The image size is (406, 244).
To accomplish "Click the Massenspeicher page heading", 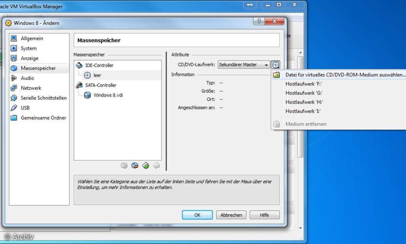I will coord(99,40).
